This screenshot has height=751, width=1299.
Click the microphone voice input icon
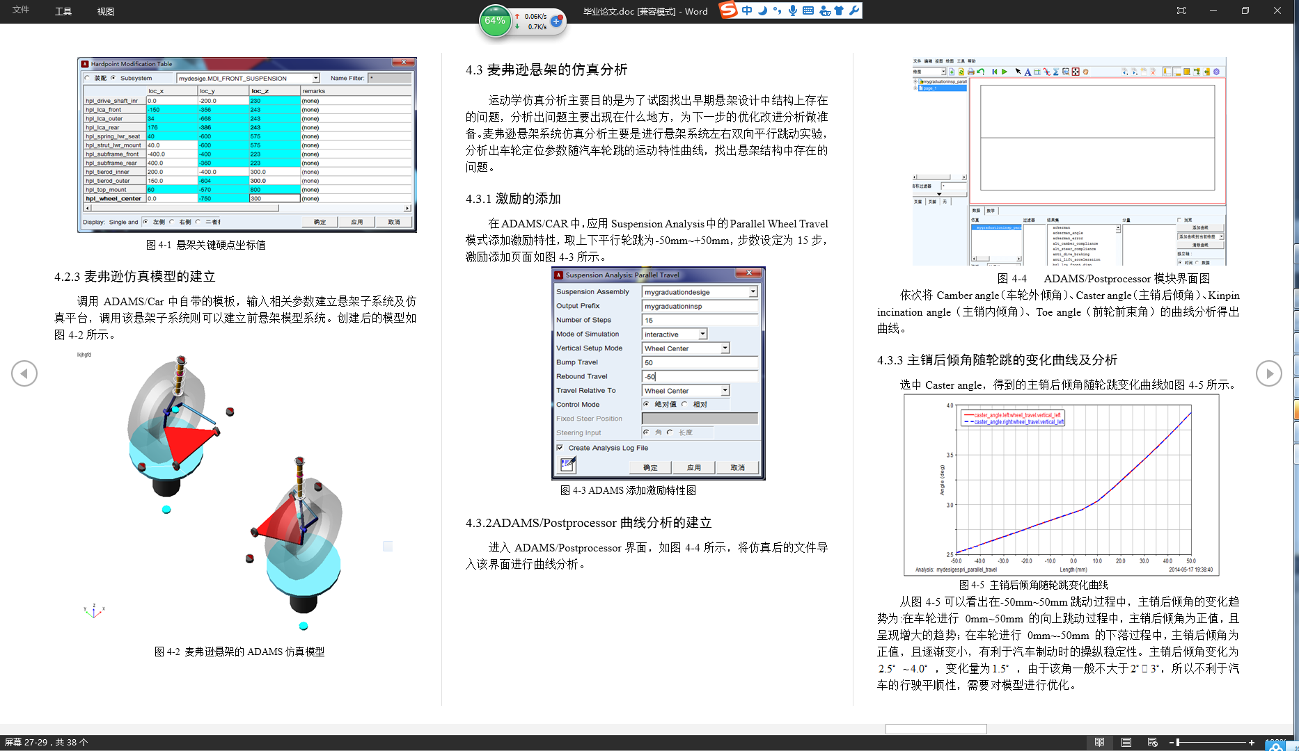[x=793, y=10]
